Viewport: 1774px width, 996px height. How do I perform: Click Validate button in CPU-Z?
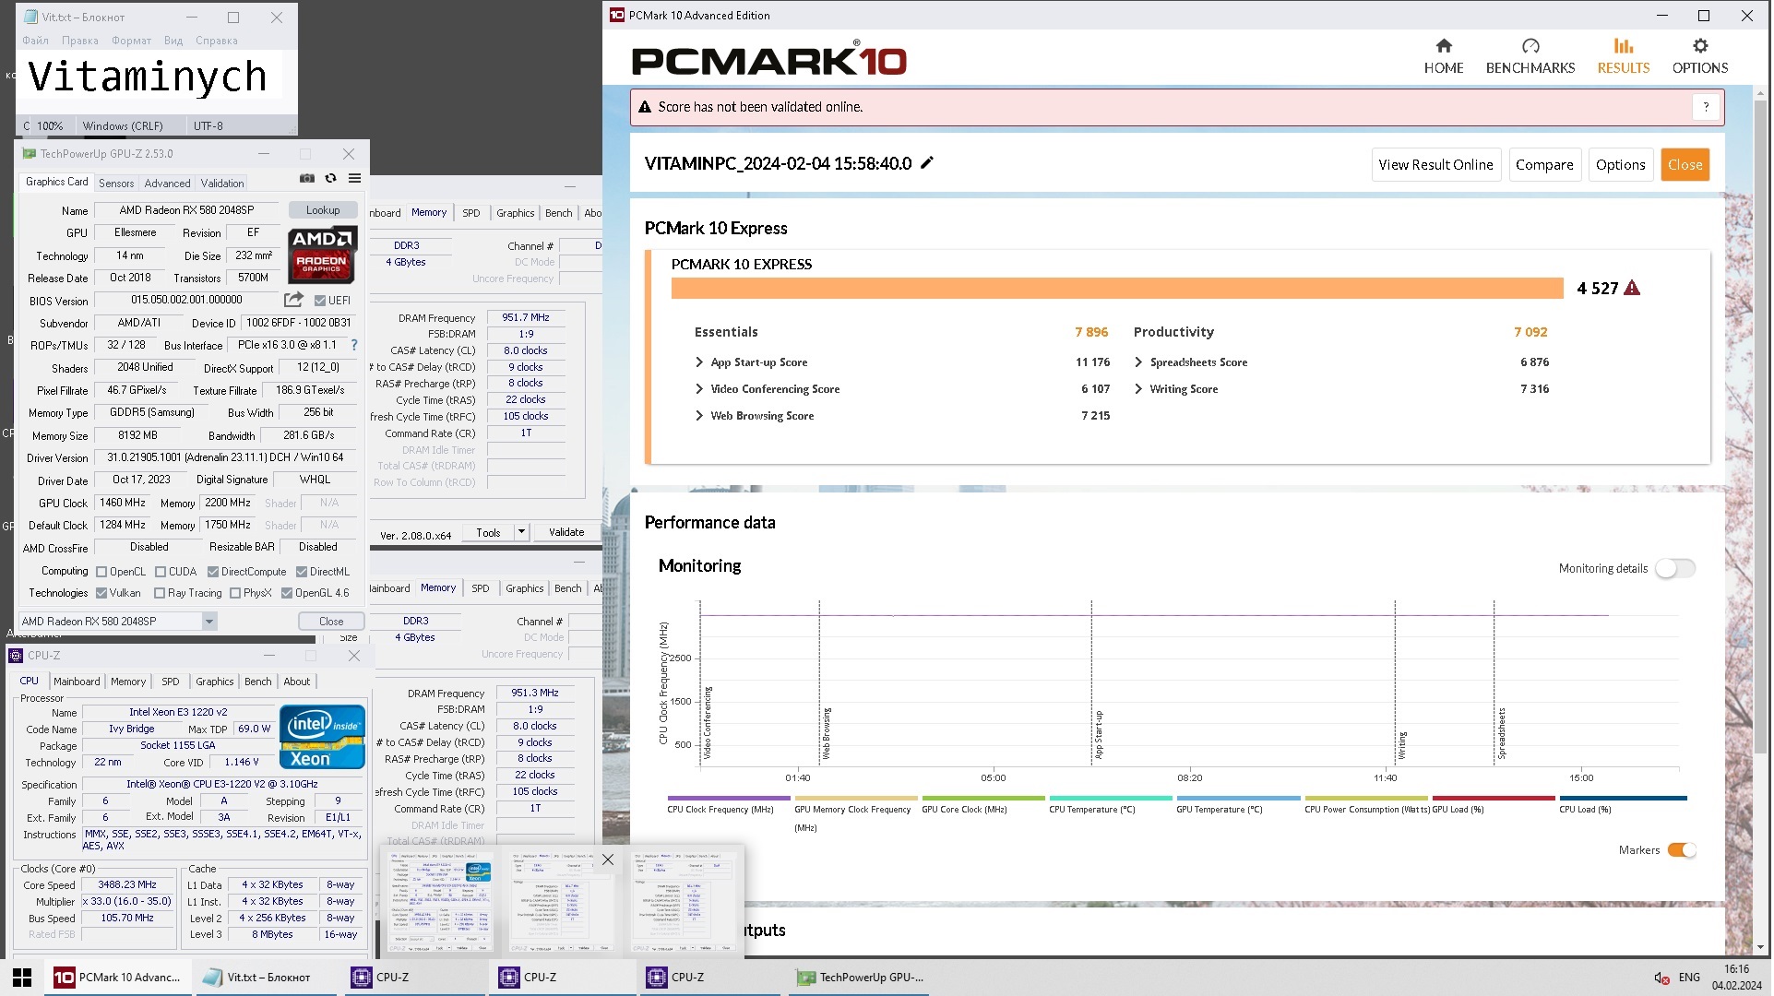point(567,532)
